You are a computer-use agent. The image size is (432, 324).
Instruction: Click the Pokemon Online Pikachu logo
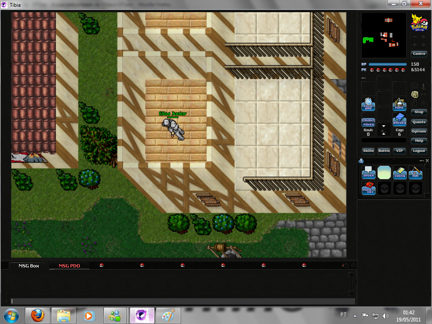(419, 22)
